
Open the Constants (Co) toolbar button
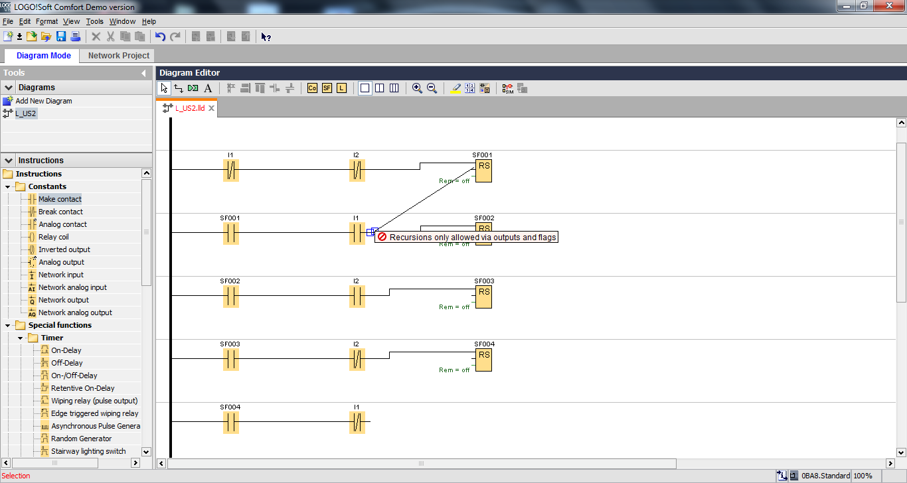pos(312,88)
